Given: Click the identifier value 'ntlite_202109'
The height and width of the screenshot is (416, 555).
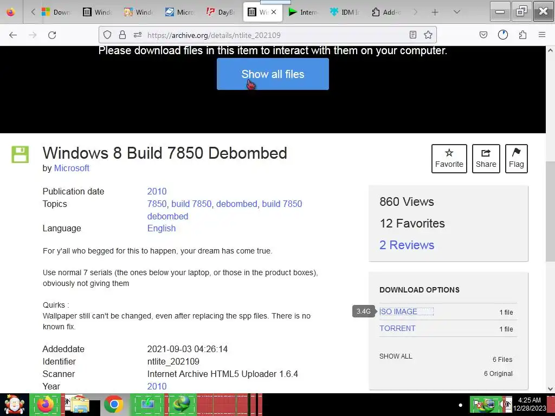Looking at the screenshot, I should coord(173,361).
